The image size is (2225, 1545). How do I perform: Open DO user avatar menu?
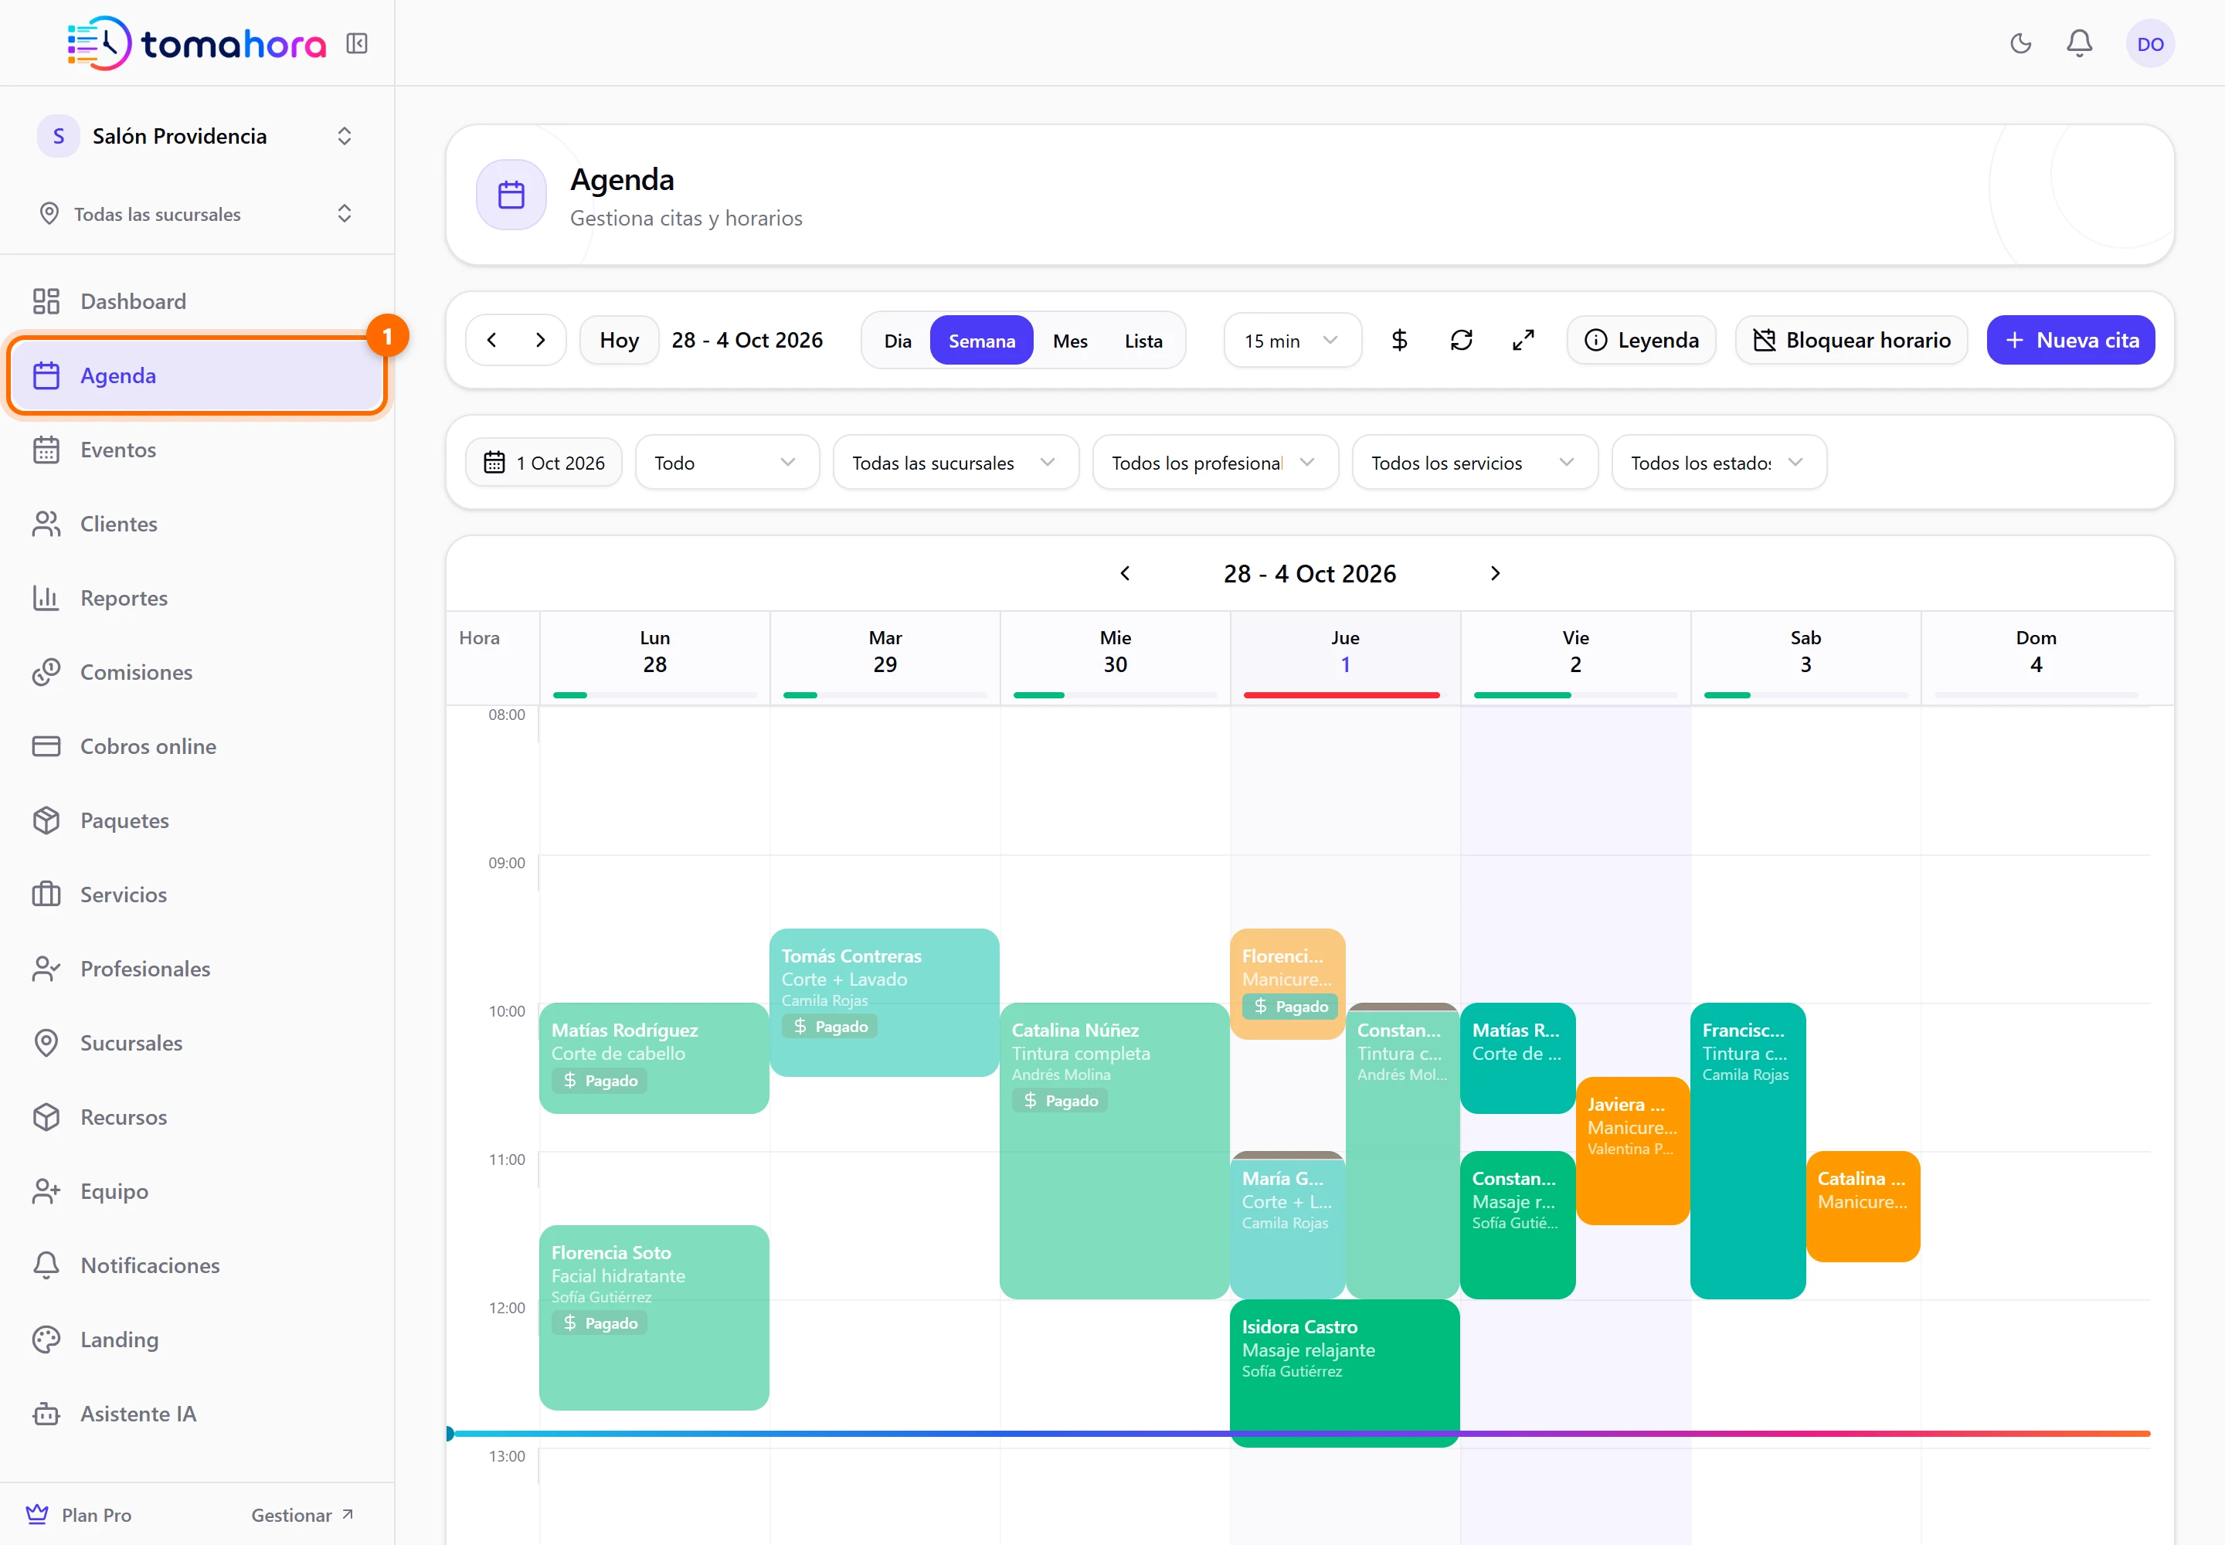2149,43
